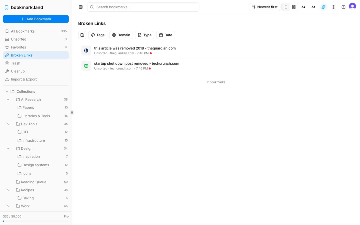The height and width of the screenshot is (225, 360).
Task: Decrease font size with A-down icon
Action: [303, 7]
